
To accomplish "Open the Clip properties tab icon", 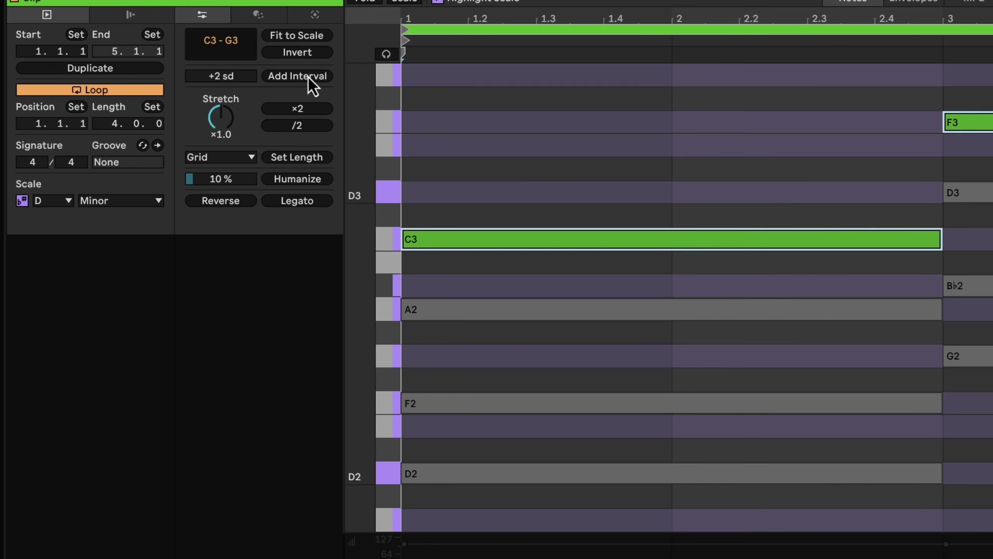I will [47, 15].
